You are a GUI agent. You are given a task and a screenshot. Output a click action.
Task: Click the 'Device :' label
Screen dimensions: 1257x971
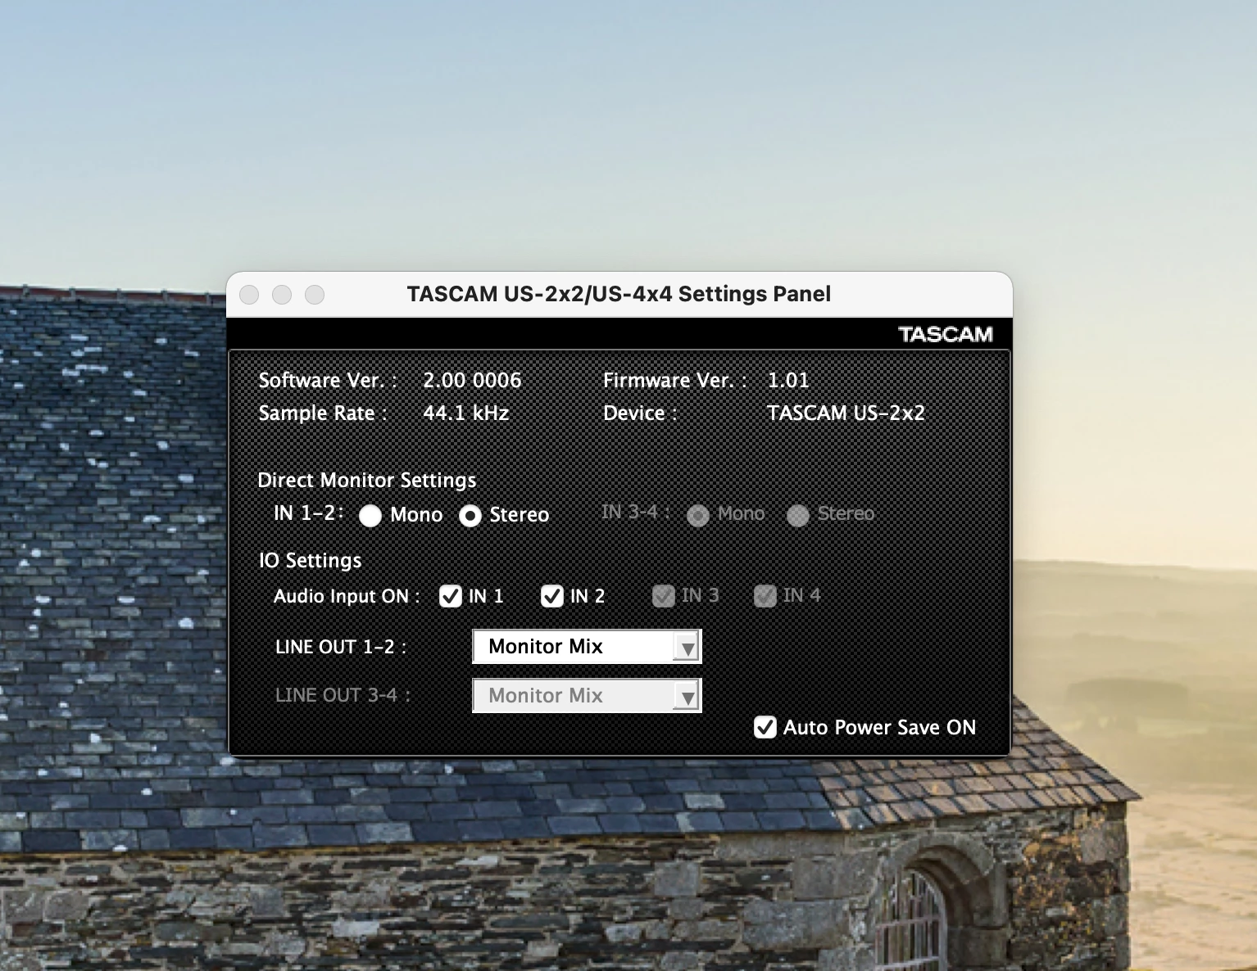tap(641, 413)
